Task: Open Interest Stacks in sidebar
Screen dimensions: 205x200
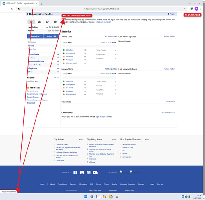Action: [x=34, y=65]
